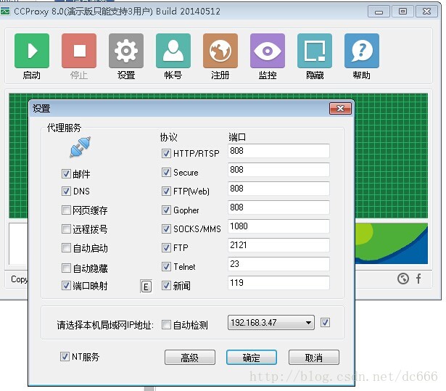Enable 远程拨号 checkbox
Image resolution: width=446 pixels, height=391 pixels.
tap(66, 229)
